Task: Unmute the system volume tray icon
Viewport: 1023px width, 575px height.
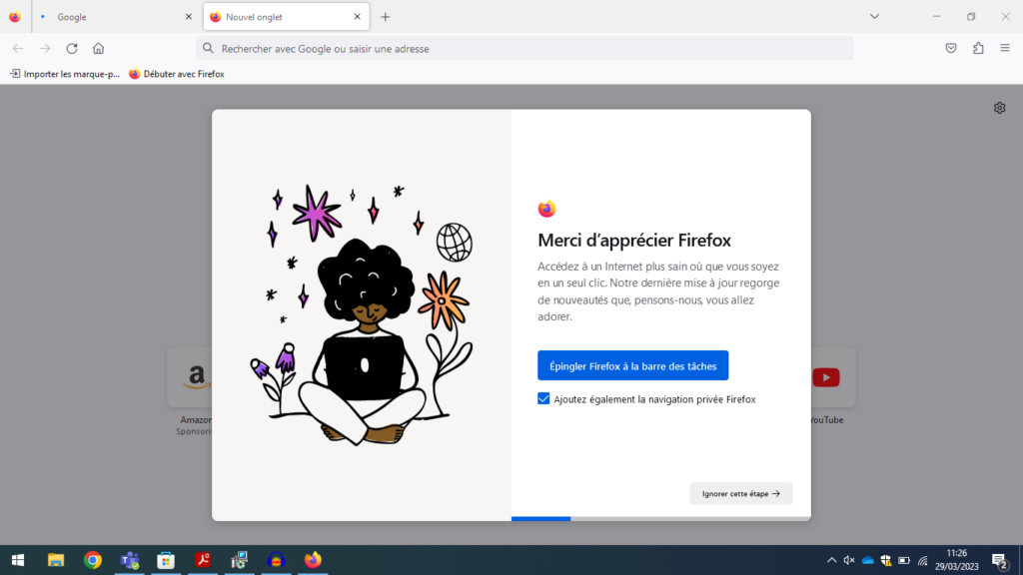Action: point(849,560)
